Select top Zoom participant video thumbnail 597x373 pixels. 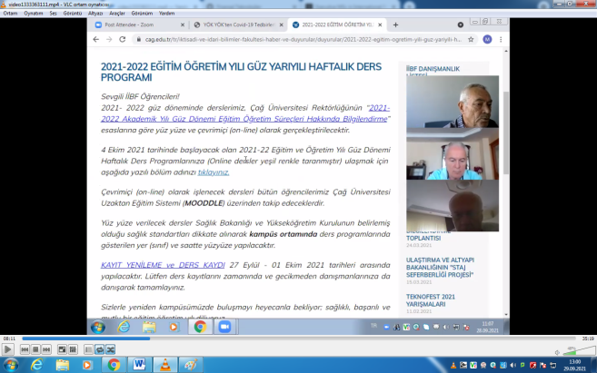(453, 102)
